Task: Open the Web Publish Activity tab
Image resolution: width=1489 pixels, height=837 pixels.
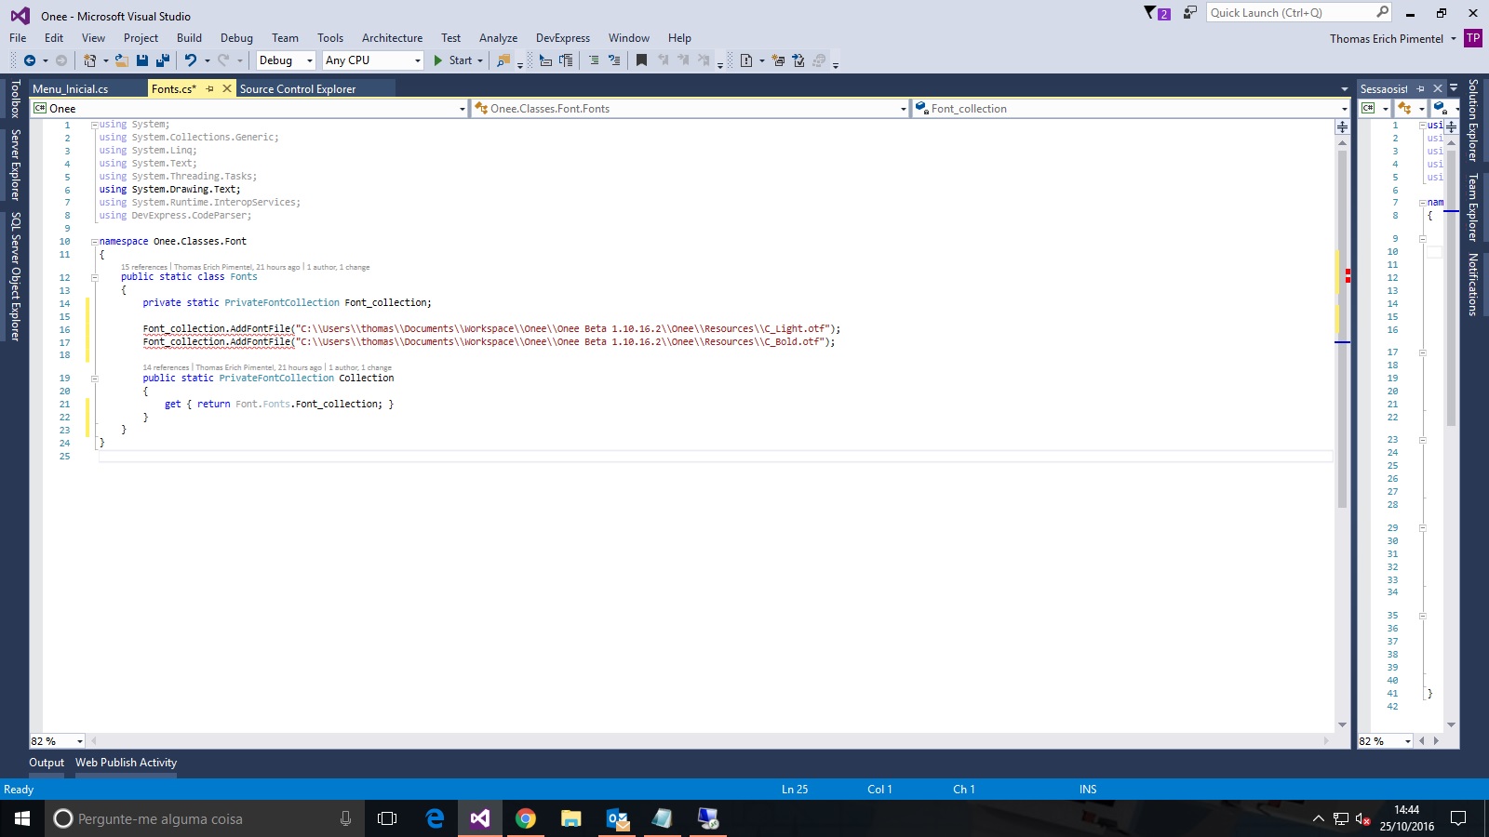Action: (x=126, y=763)
